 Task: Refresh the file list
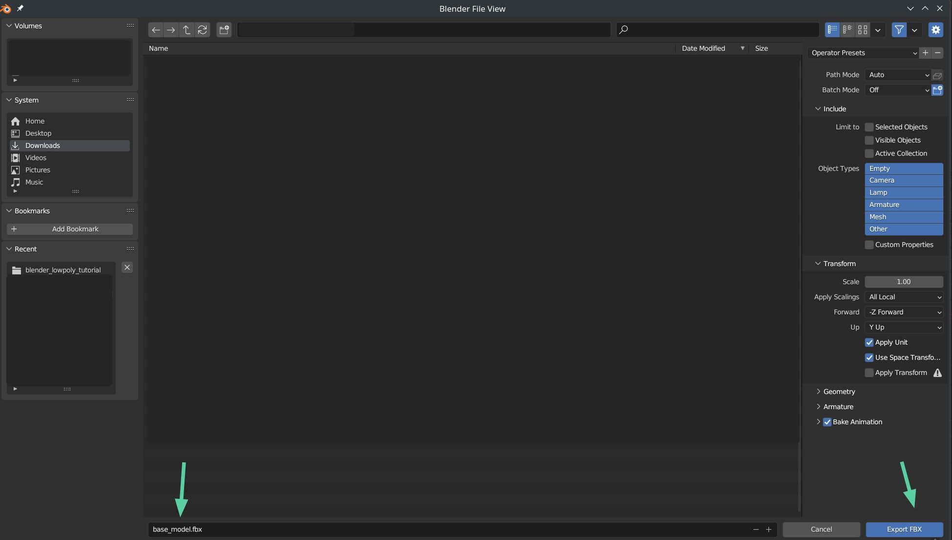pos(202,30)
